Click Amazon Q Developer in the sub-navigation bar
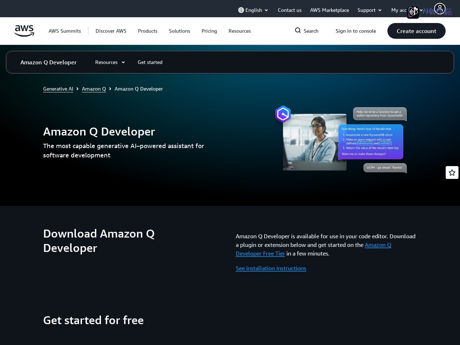The width and height of the screenshot is (460, 345). pyautogui.click(x=49, y=62)
